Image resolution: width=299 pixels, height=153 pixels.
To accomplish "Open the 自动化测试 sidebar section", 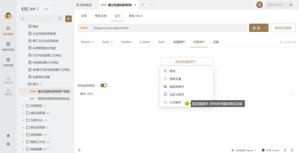I will [x=8, y=46].
